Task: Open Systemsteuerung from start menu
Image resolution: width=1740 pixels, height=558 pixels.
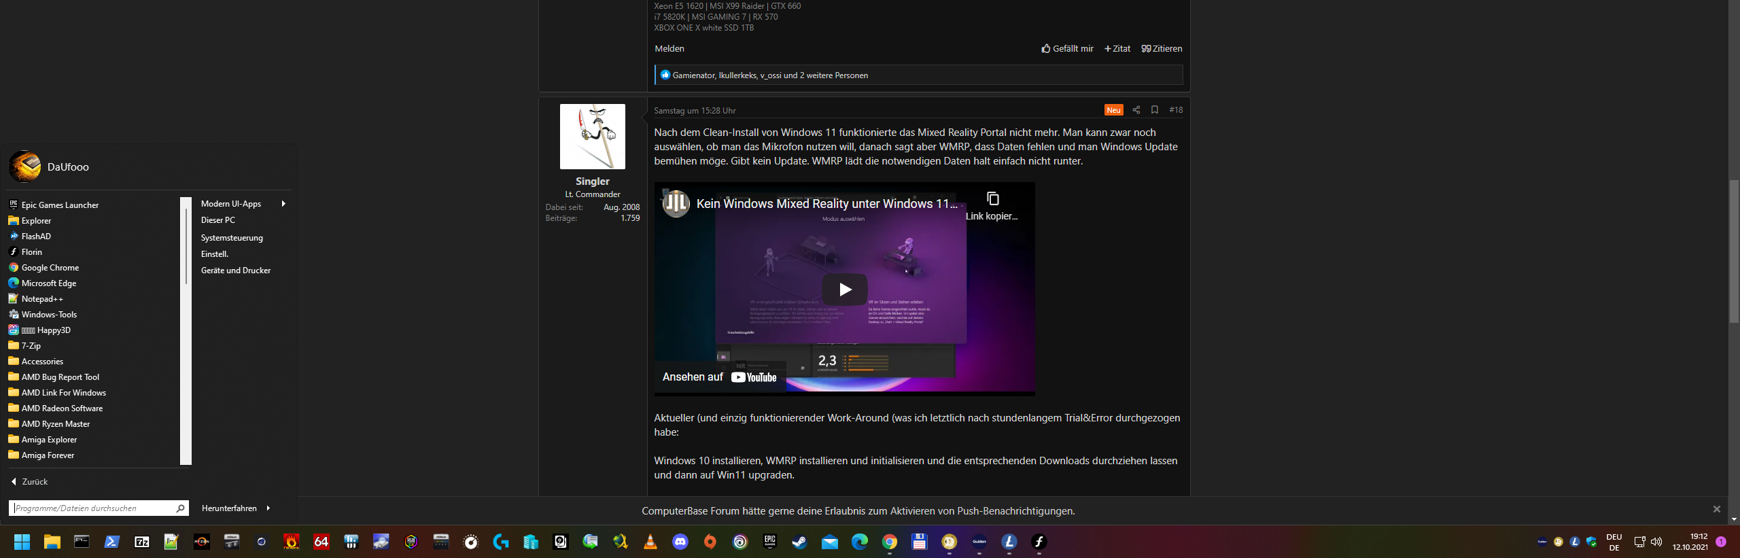Action: [232, 237]
